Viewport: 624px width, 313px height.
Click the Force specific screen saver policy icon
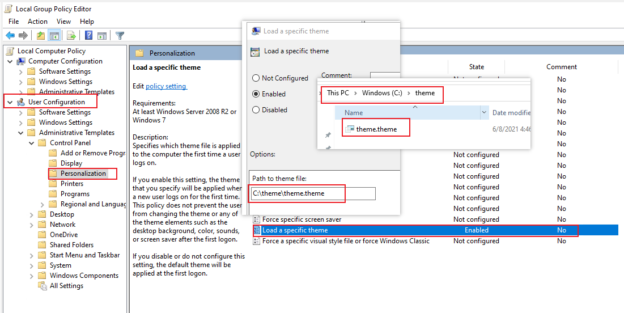(257, 219)
